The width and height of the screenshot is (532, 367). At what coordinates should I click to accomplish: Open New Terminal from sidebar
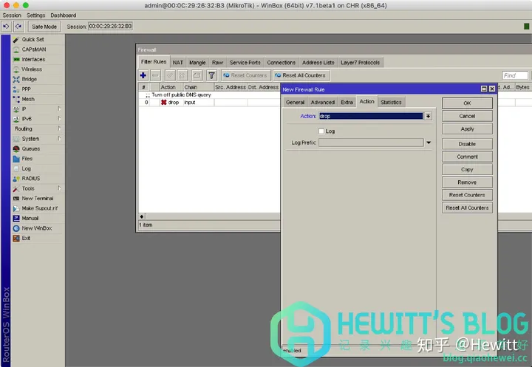click(x=38, y=199)
